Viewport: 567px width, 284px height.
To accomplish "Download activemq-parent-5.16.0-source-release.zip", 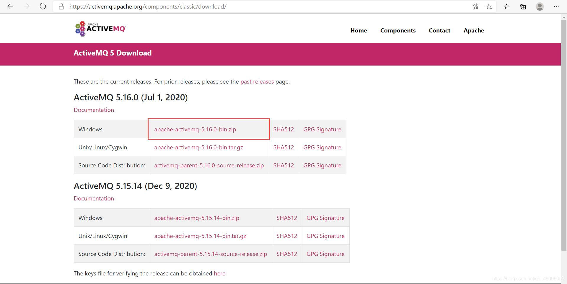I will tap(209, 165).
